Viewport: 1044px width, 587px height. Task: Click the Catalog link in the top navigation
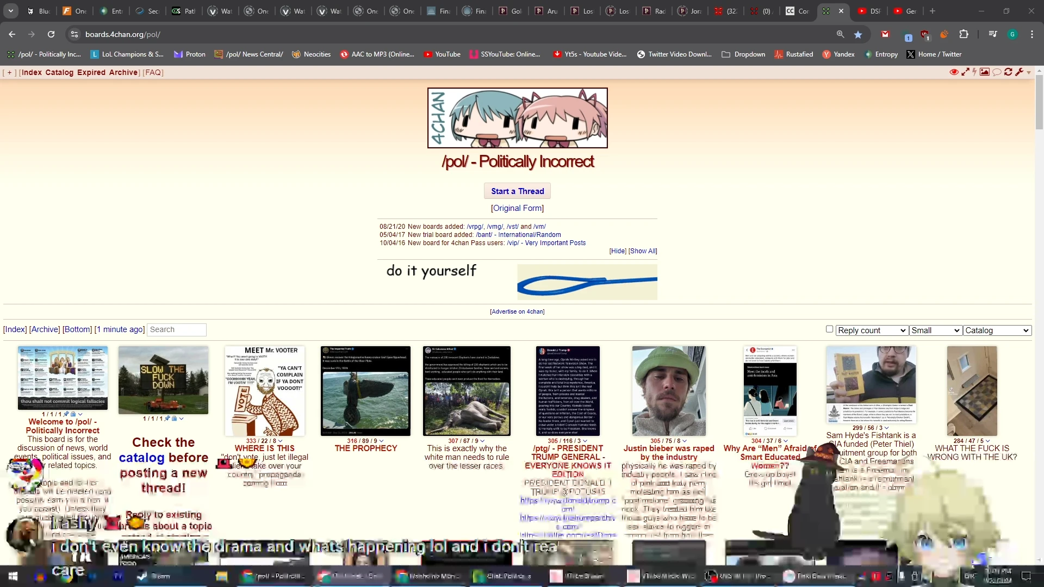(x=59, y=72)
